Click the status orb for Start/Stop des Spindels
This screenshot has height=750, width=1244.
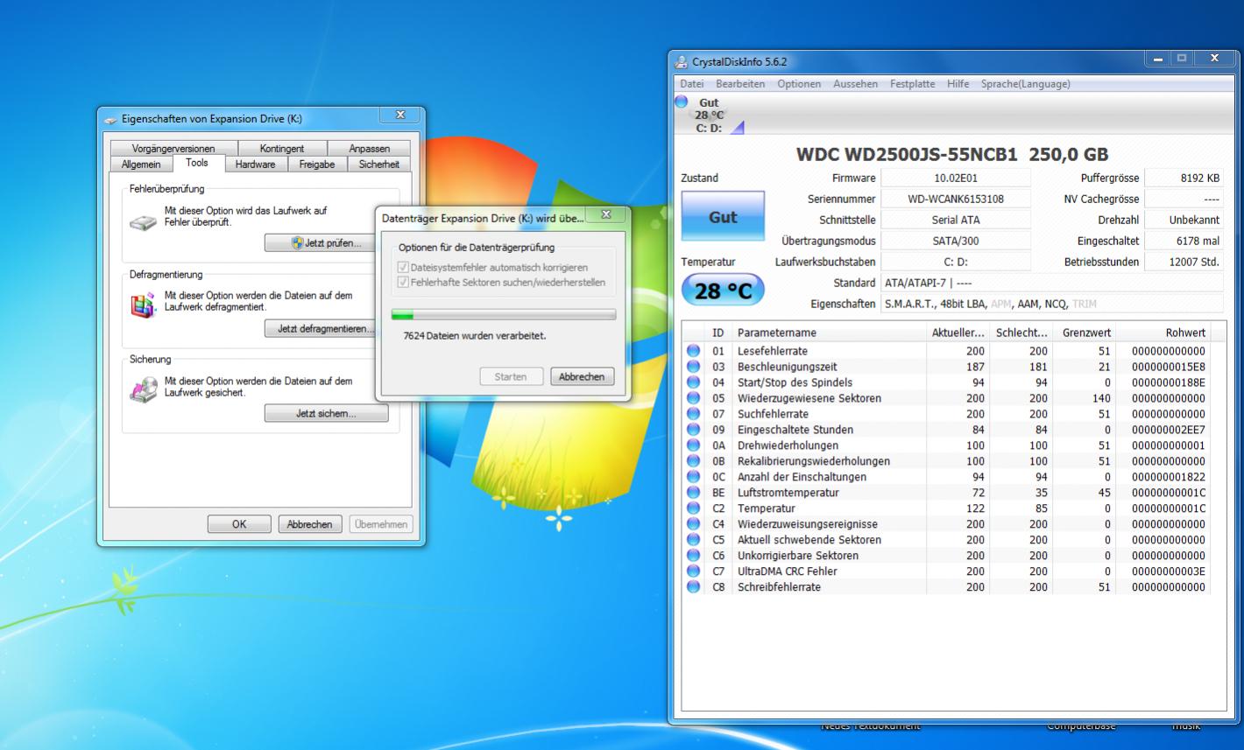(x=694, y=382)
